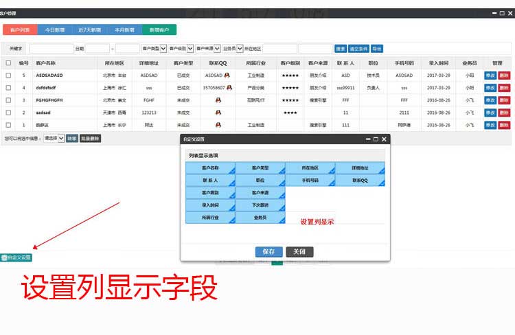Image resolution: width=515 pixels, height=335 pixels.
Task: Delete the sadsad customer row
Action: click(504, 113)
